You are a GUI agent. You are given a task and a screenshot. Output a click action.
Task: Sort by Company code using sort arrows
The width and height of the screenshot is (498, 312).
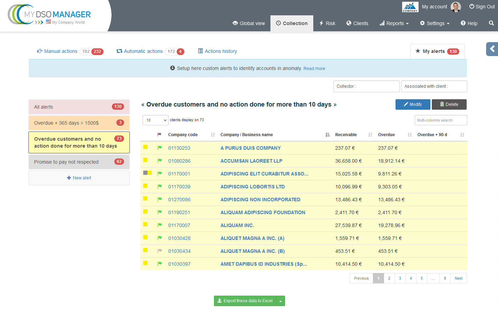(x=213, y=135)
